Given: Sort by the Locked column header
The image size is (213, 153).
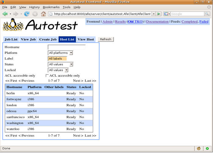Looking at the screenshot, I should click(x=85, y=87).
